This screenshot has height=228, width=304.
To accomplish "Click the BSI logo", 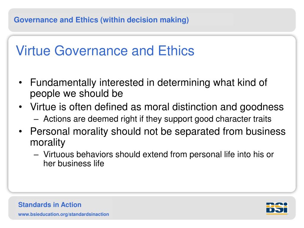I will 277,208.
